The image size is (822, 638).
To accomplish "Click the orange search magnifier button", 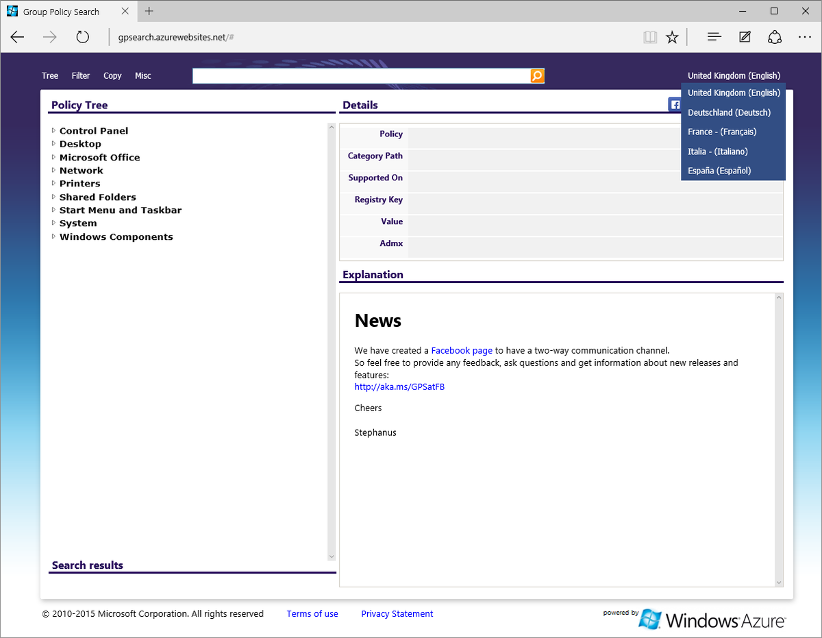I will (x=537, y=76).
